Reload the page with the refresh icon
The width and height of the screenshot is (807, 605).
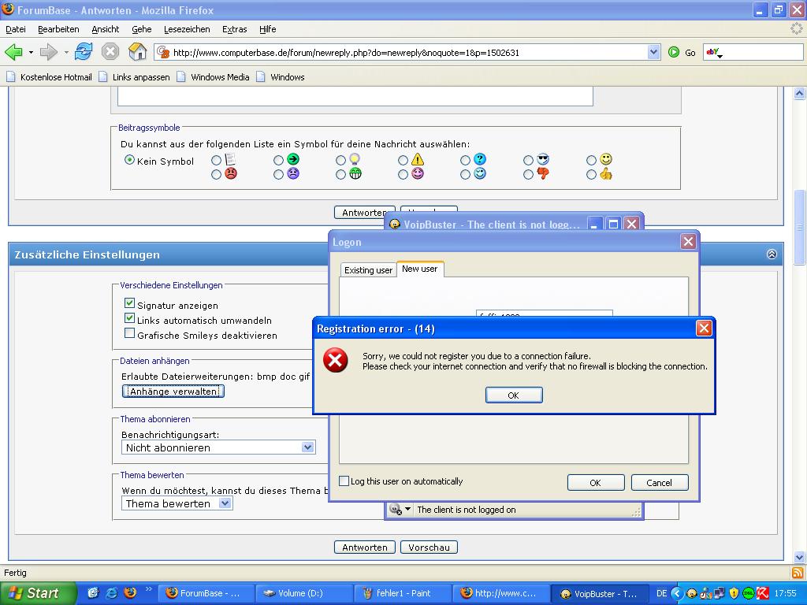[83, 52]
